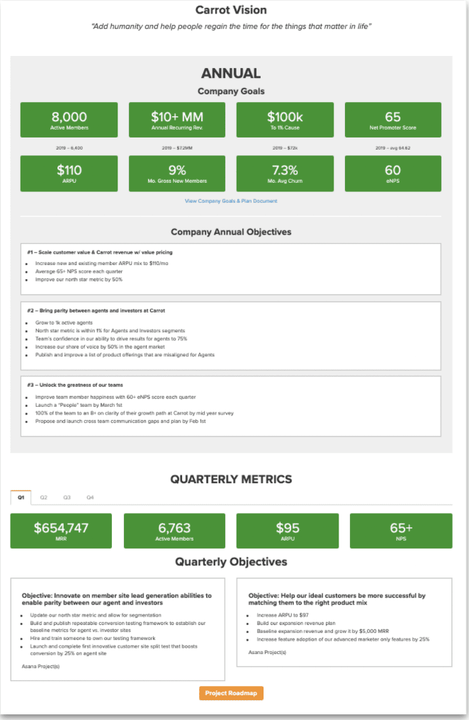Viewport: 469px width, 720px height.
Task: Click the 6,763 Active Members quarterly card
Action: pos(174,531)
